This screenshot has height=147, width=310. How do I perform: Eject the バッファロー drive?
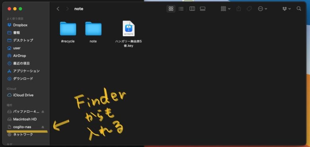[43, 111]
